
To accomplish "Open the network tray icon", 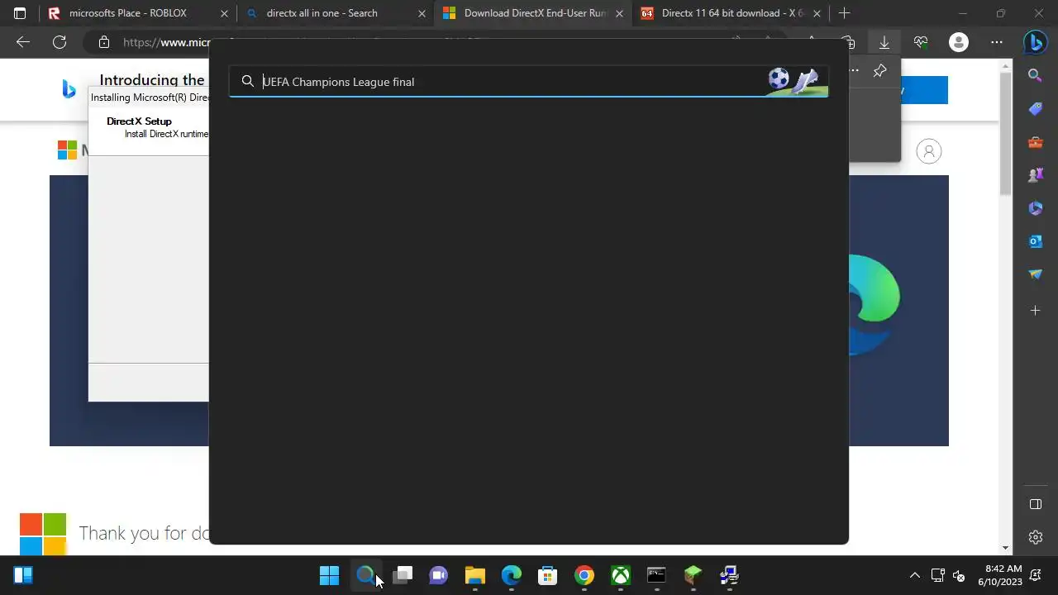I will click(x=938, y=575).
